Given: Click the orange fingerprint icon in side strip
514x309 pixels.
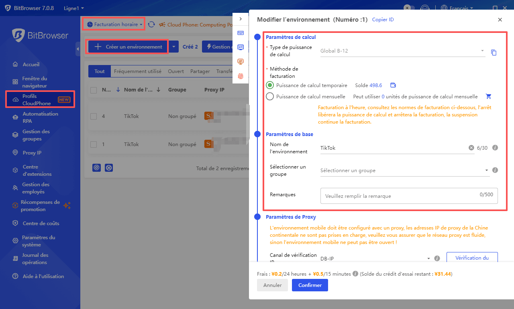Looking at the screenshot, I should (x=241, y=76).
